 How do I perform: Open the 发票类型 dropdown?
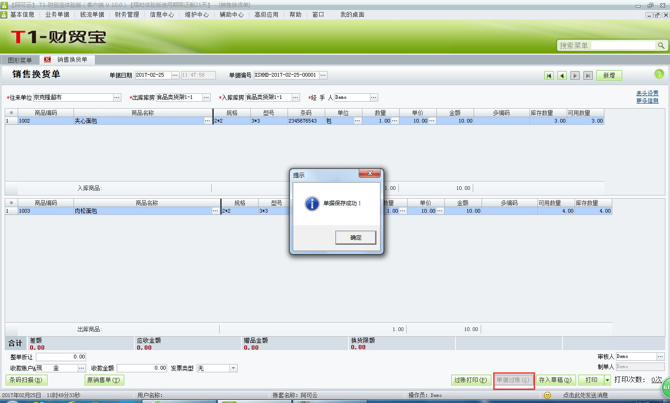(233, 368)
